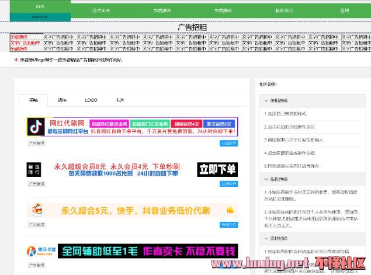Click the black 立即下单 block in the second banner
This screenshot has height=275, width=371.
(x=217, y=169)
